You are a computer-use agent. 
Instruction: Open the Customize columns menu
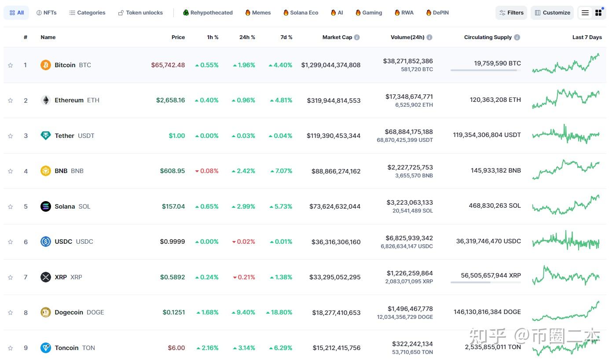552,13
